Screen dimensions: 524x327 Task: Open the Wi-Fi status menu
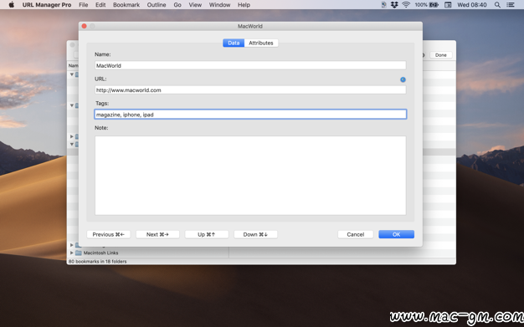pyautogui.click(x=406, y=5)
